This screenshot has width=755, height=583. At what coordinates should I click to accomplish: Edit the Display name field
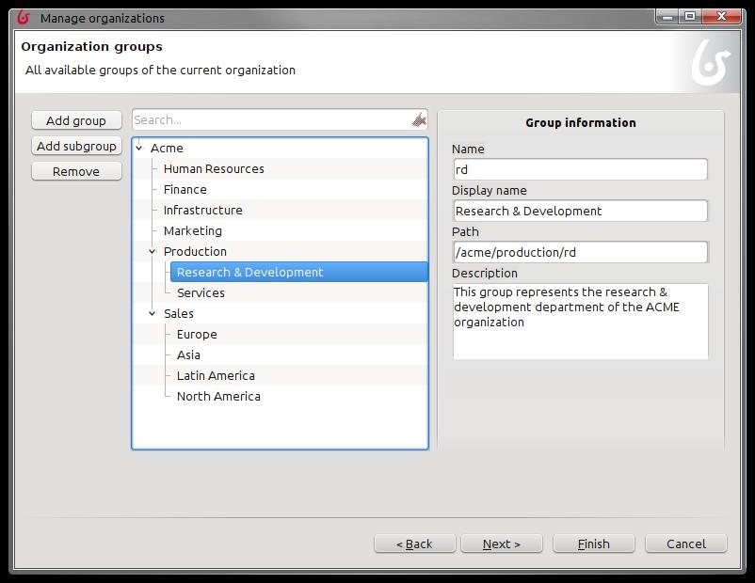pyautogui.click(x=580, y=211)
